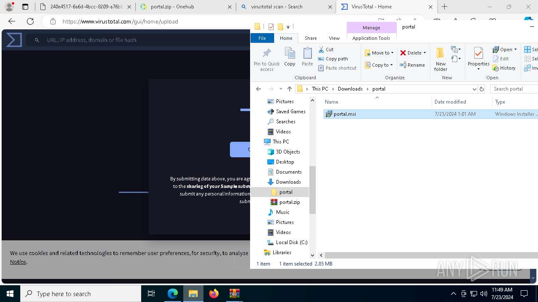Click quick access Properties icon in title bar
The image size is (538, 302).
[271, 27]
